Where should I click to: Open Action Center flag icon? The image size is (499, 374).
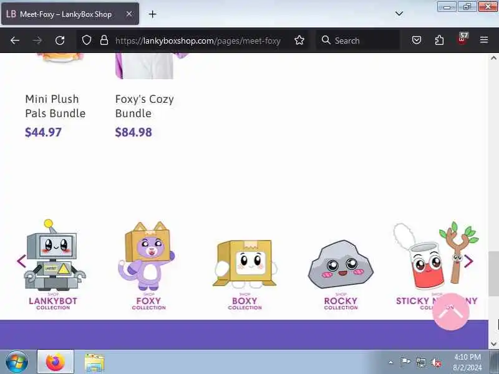tap(405, 362)
